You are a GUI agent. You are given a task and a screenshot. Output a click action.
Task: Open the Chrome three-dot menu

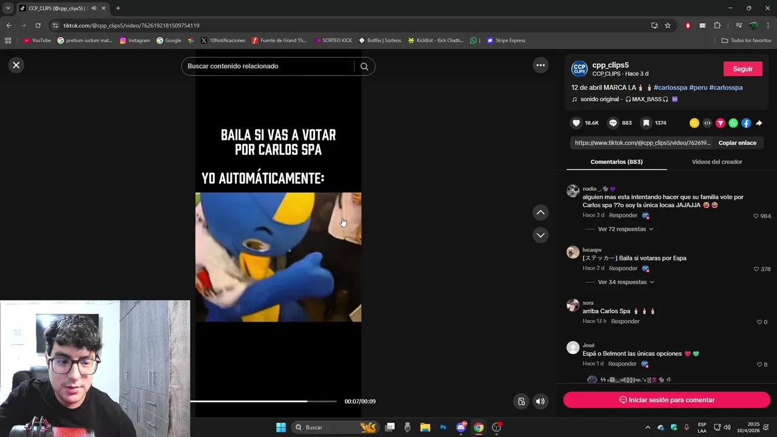click(769, 25)
